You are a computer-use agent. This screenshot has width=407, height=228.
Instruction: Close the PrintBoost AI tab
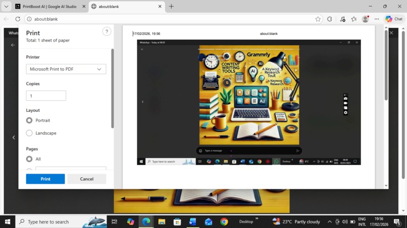84,7
